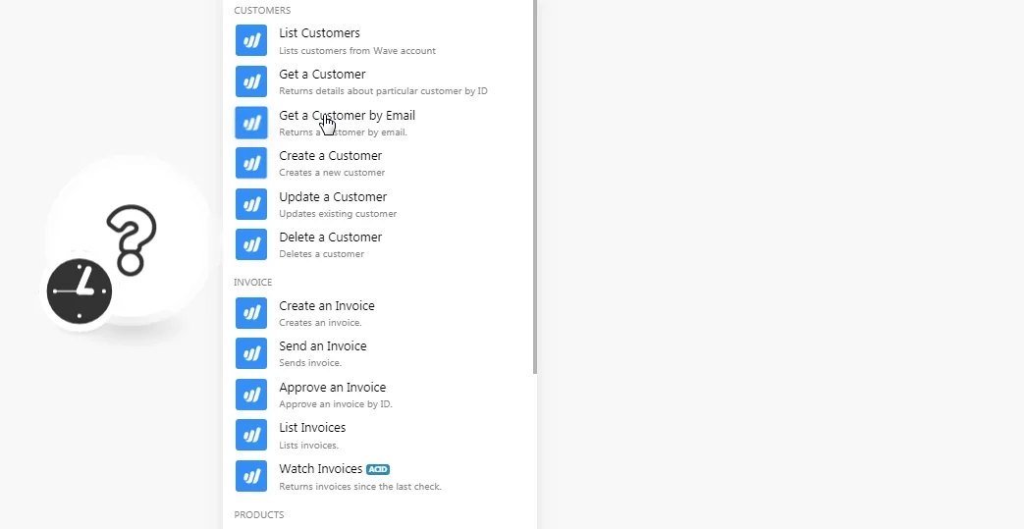
Task: Click the Wave icon beside Update a Customer
Action: pyautogui.click(x=251, y=204)
